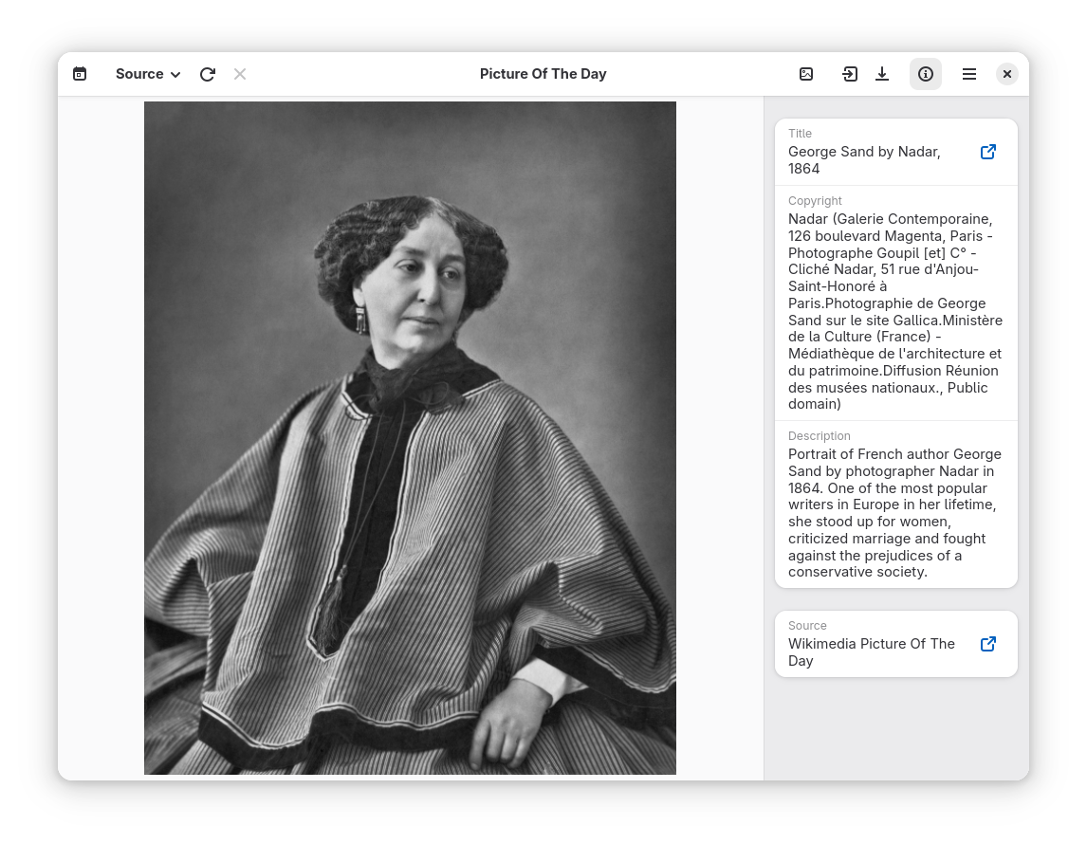Click the chevron arrow next to Source

(x=175, y=75)
